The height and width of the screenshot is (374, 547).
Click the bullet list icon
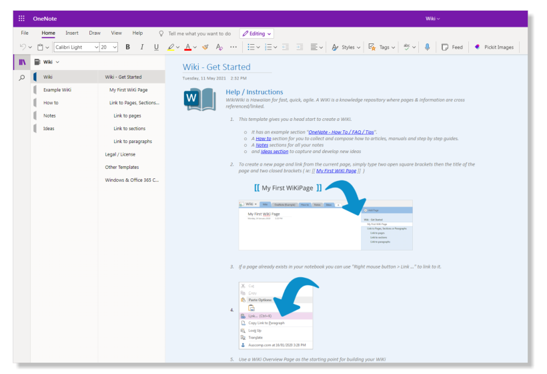click(x=251, y=47)
